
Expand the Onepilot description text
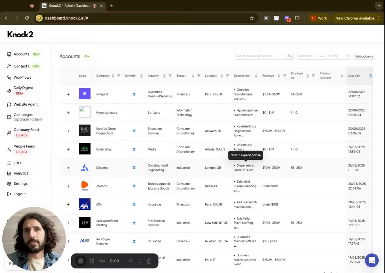tap(243, 94)
